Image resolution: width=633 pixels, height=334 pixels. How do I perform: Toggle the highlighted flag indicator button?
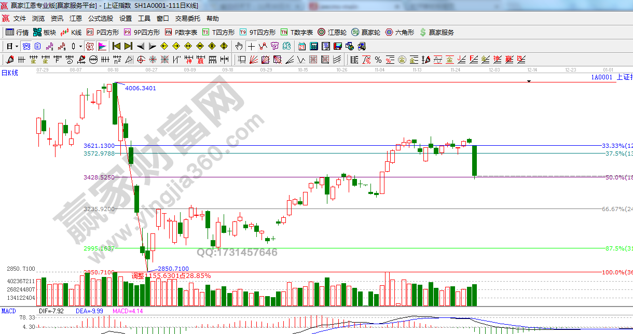coord(102,46)
